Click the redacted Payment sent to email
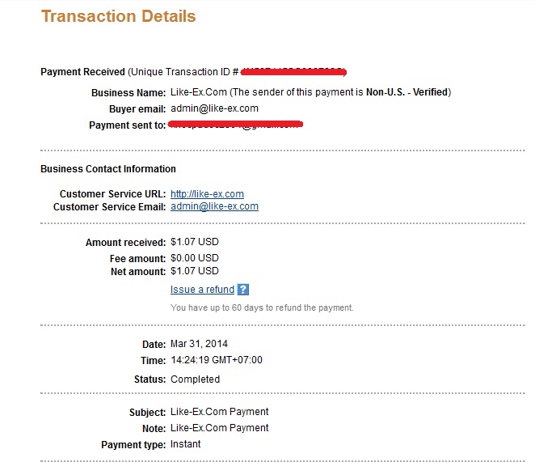535x462 pixels. (236, 125)
